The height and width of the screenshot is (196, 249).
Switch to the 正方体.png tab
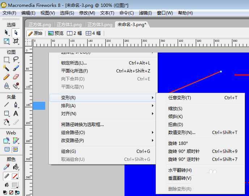[40, 25]
